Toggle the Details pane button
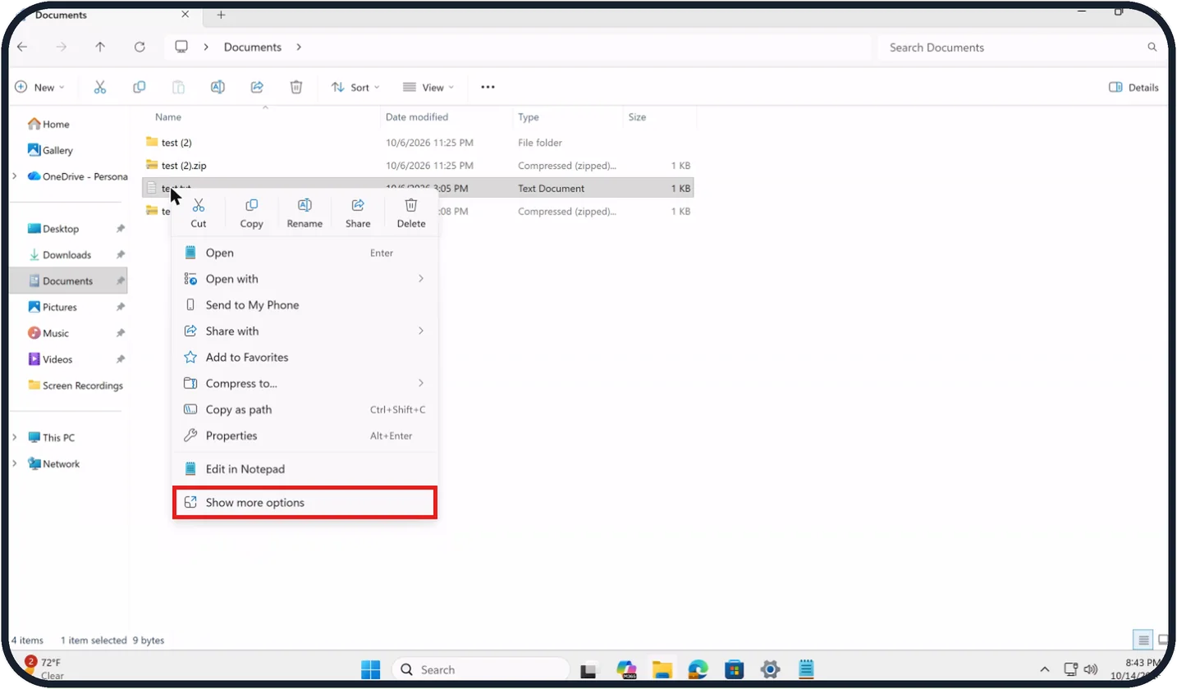1177x689 pixels. pos(1133,87)
